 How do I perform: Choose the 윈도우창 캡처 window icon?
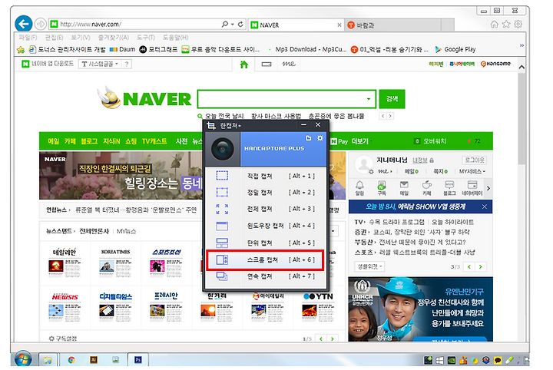click(222, 226)
